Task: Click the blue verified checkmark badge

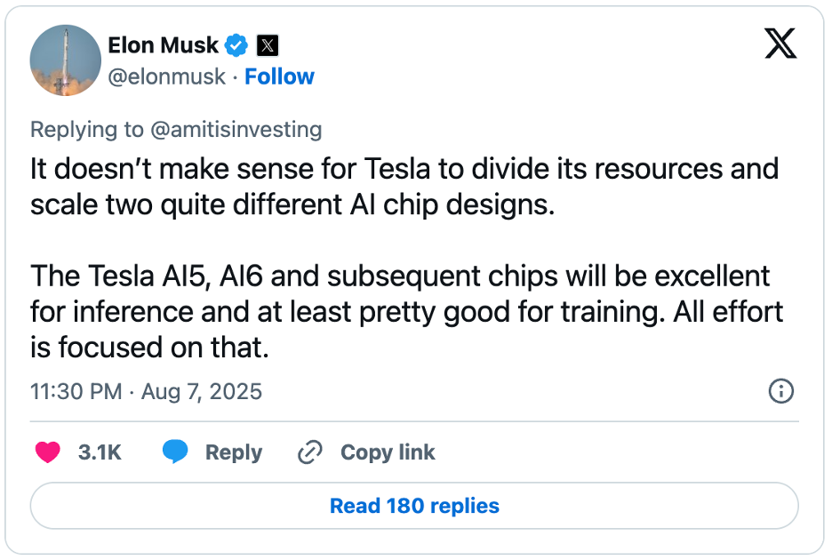Action: tap(237, 44)
